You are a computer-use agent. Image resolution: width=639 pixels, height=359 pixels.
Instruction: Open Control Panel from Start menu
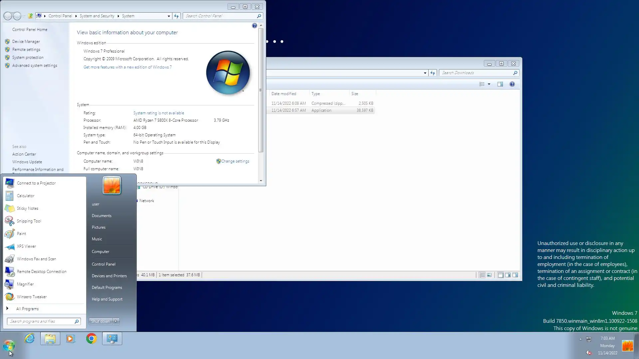tap(104, 264)
